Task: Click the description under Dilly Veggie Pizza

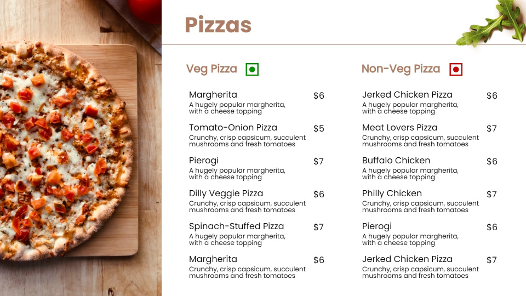Action: 247,207
